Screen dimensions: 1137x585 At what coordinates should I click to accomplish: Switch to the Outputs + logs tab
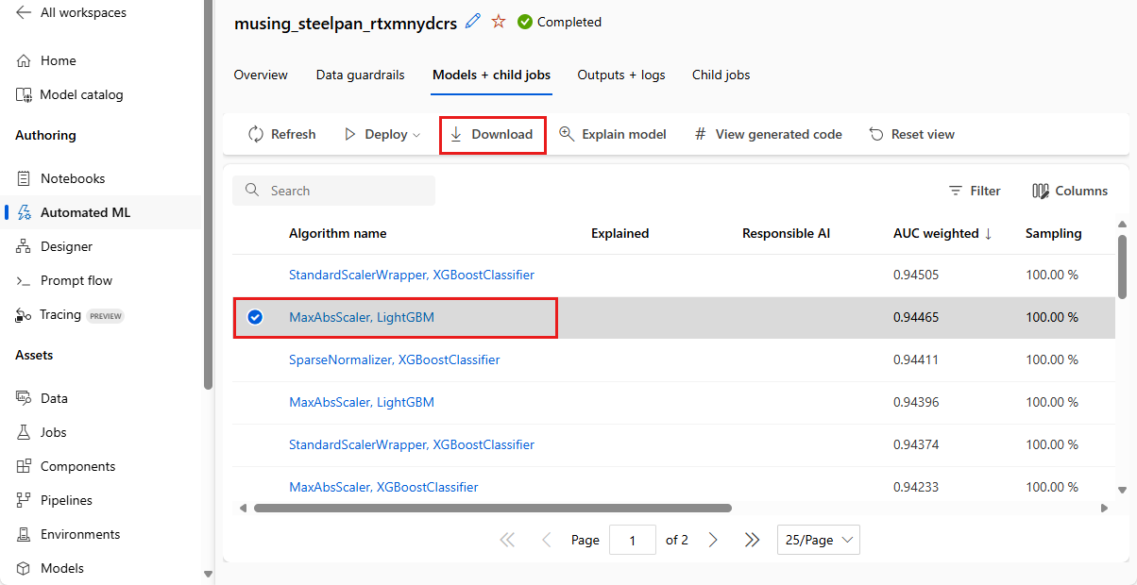tap(621, 75)
